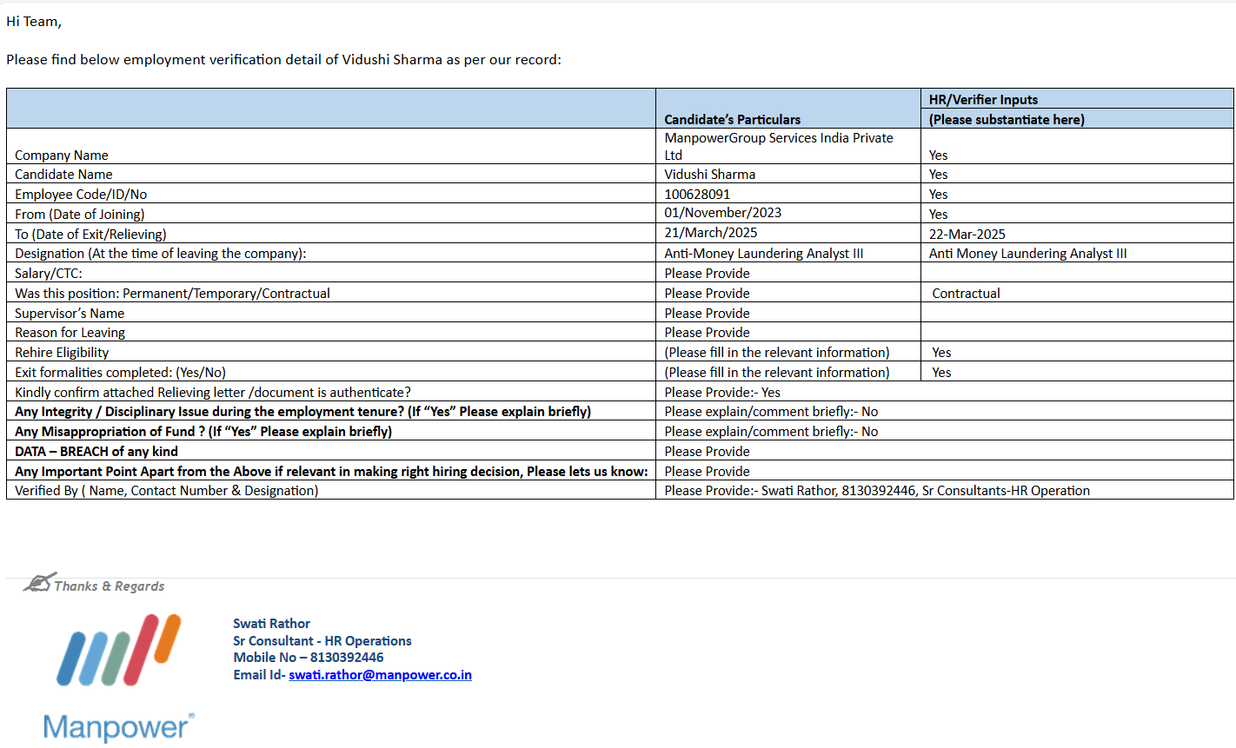
Task: Click the empty verifier cell for Salary/CTC
Action: (x=1076, y=274)
